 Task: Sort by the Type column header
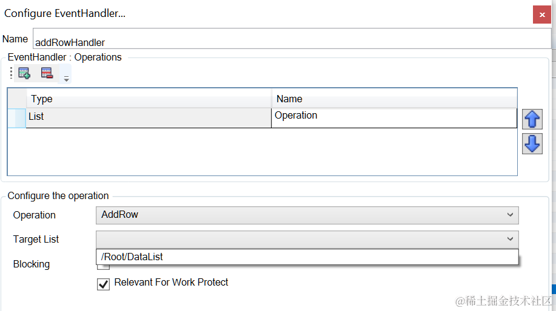coord(149,99)
